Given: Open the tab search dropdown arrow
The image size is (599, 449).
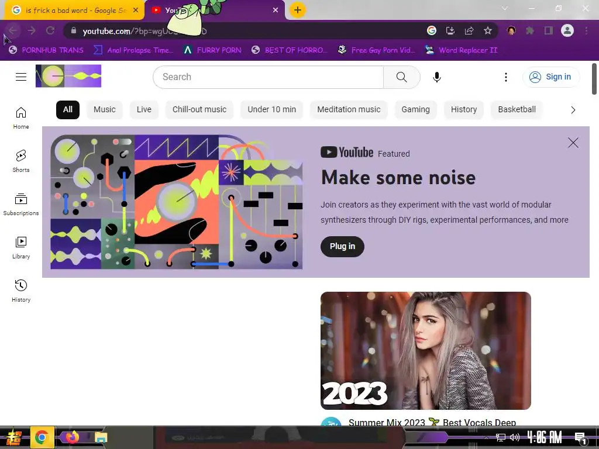Looking at the screenshot, I should [x=505, y=8].
